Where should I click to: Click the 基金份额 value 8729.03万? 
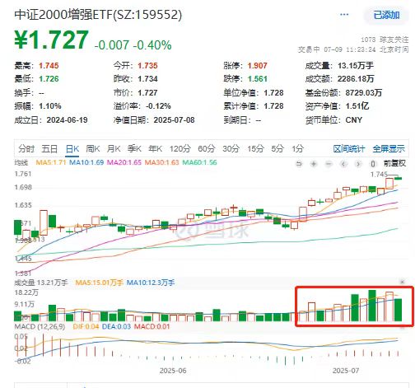tap(364, 92)
